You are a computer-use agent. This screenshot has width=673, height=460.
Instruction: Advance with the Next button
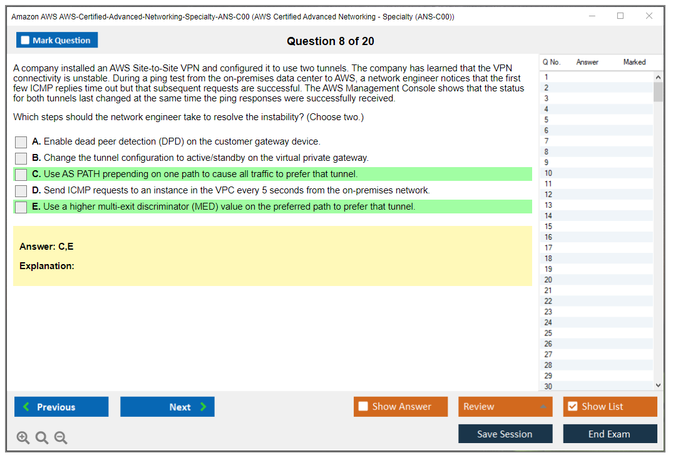167,407
